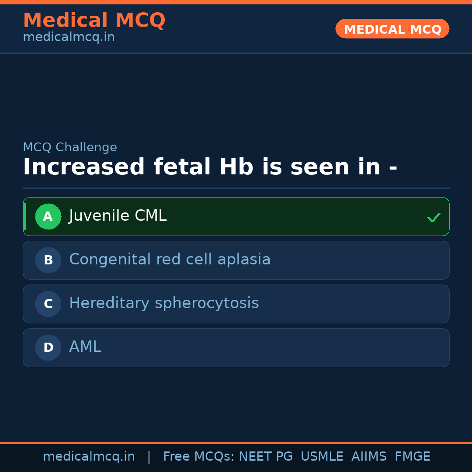Select the AML answer option
The width and height of the screenshot is (472, 472).
click(85, 347)
